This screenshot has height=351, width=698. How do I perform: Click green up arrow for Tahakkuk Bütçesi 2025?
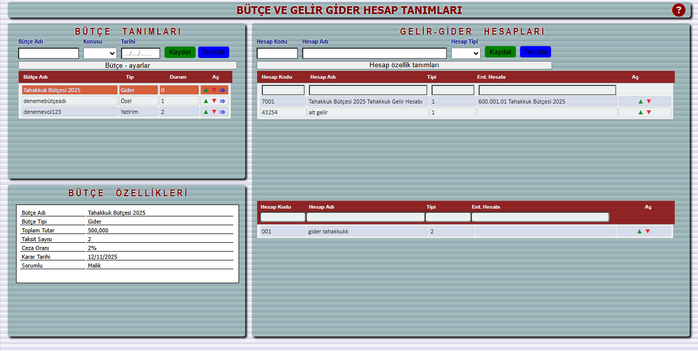206,90
